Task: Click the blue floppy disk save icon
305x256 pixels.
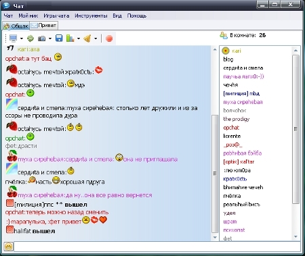Action: click(x=59, y=39)
